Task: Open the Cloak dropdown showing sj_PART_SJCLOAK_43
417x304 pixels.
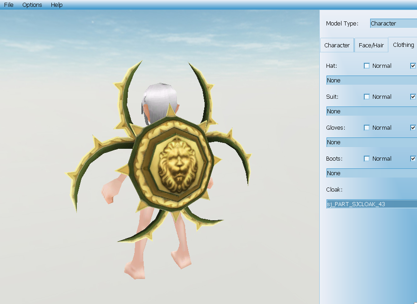Action: [x=371, y=204]
